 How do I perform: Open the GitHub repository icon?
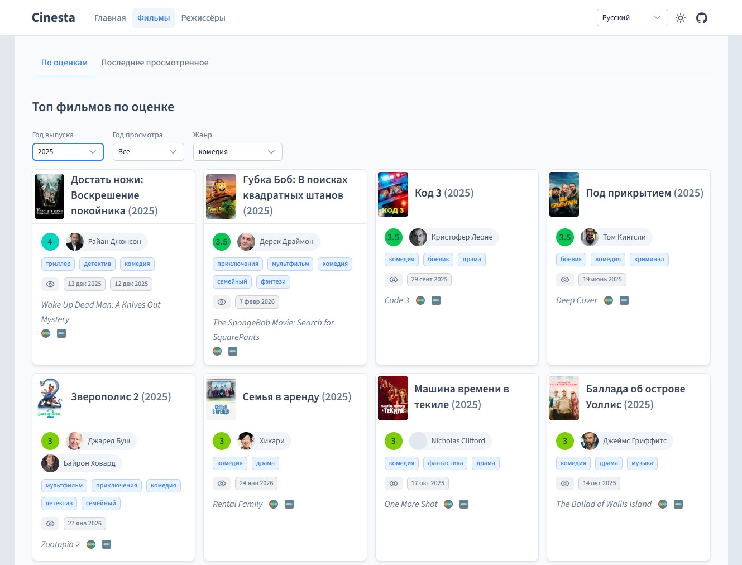pos(702,18)
